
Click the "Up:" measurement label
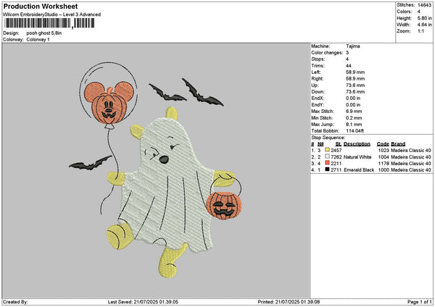(315, 85)
